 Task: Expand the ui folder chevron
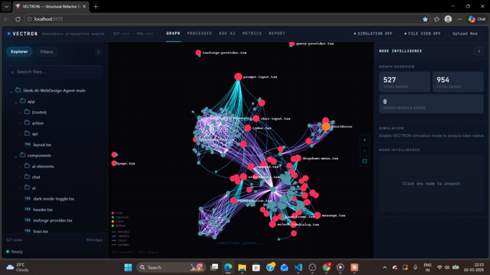pos(21,188)
